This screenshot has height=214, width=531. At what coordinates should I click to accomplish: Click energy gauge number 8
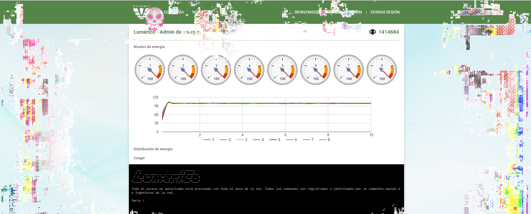pyautogui.click(x=382, y=70)
